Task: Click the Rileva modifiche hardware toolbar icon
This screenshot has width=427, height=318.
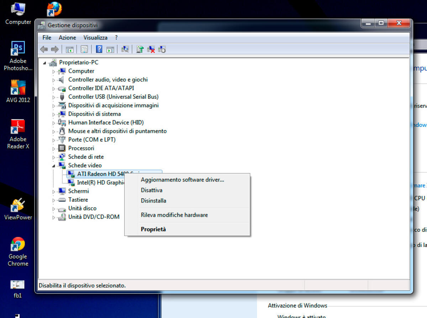Action: click(125, 49)
